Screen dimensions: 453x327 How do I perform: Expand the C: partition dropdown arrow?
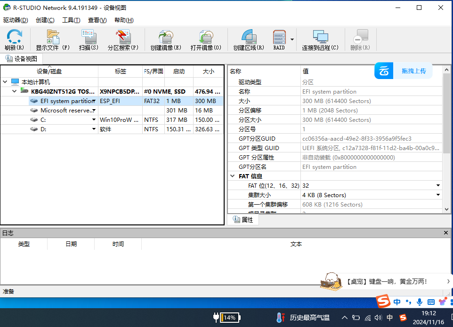94,120
